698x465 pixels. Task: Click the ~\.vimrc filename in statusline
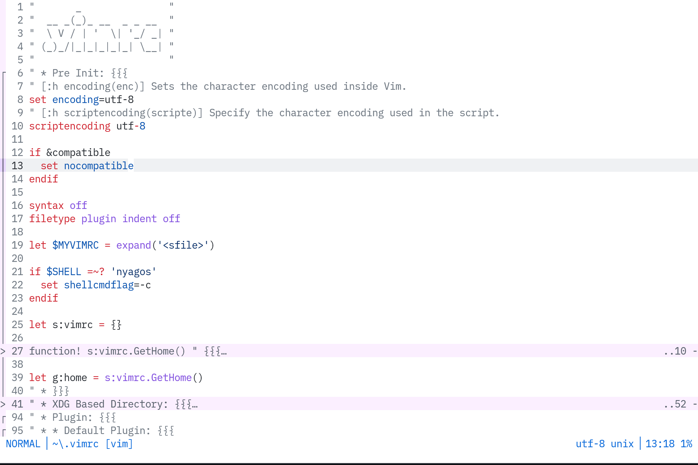tap(75, 444)
